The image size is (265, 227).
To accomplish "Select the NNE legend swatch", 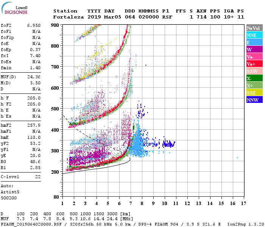I will (254, 35).
